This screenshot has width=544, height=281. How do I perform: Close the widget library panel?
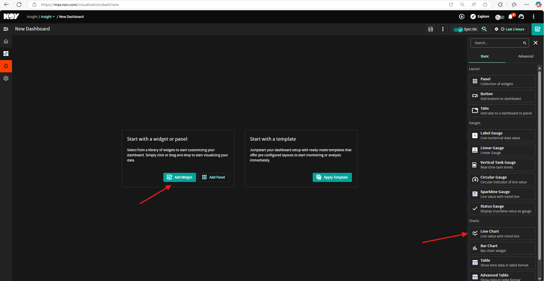tap(535, 43)
